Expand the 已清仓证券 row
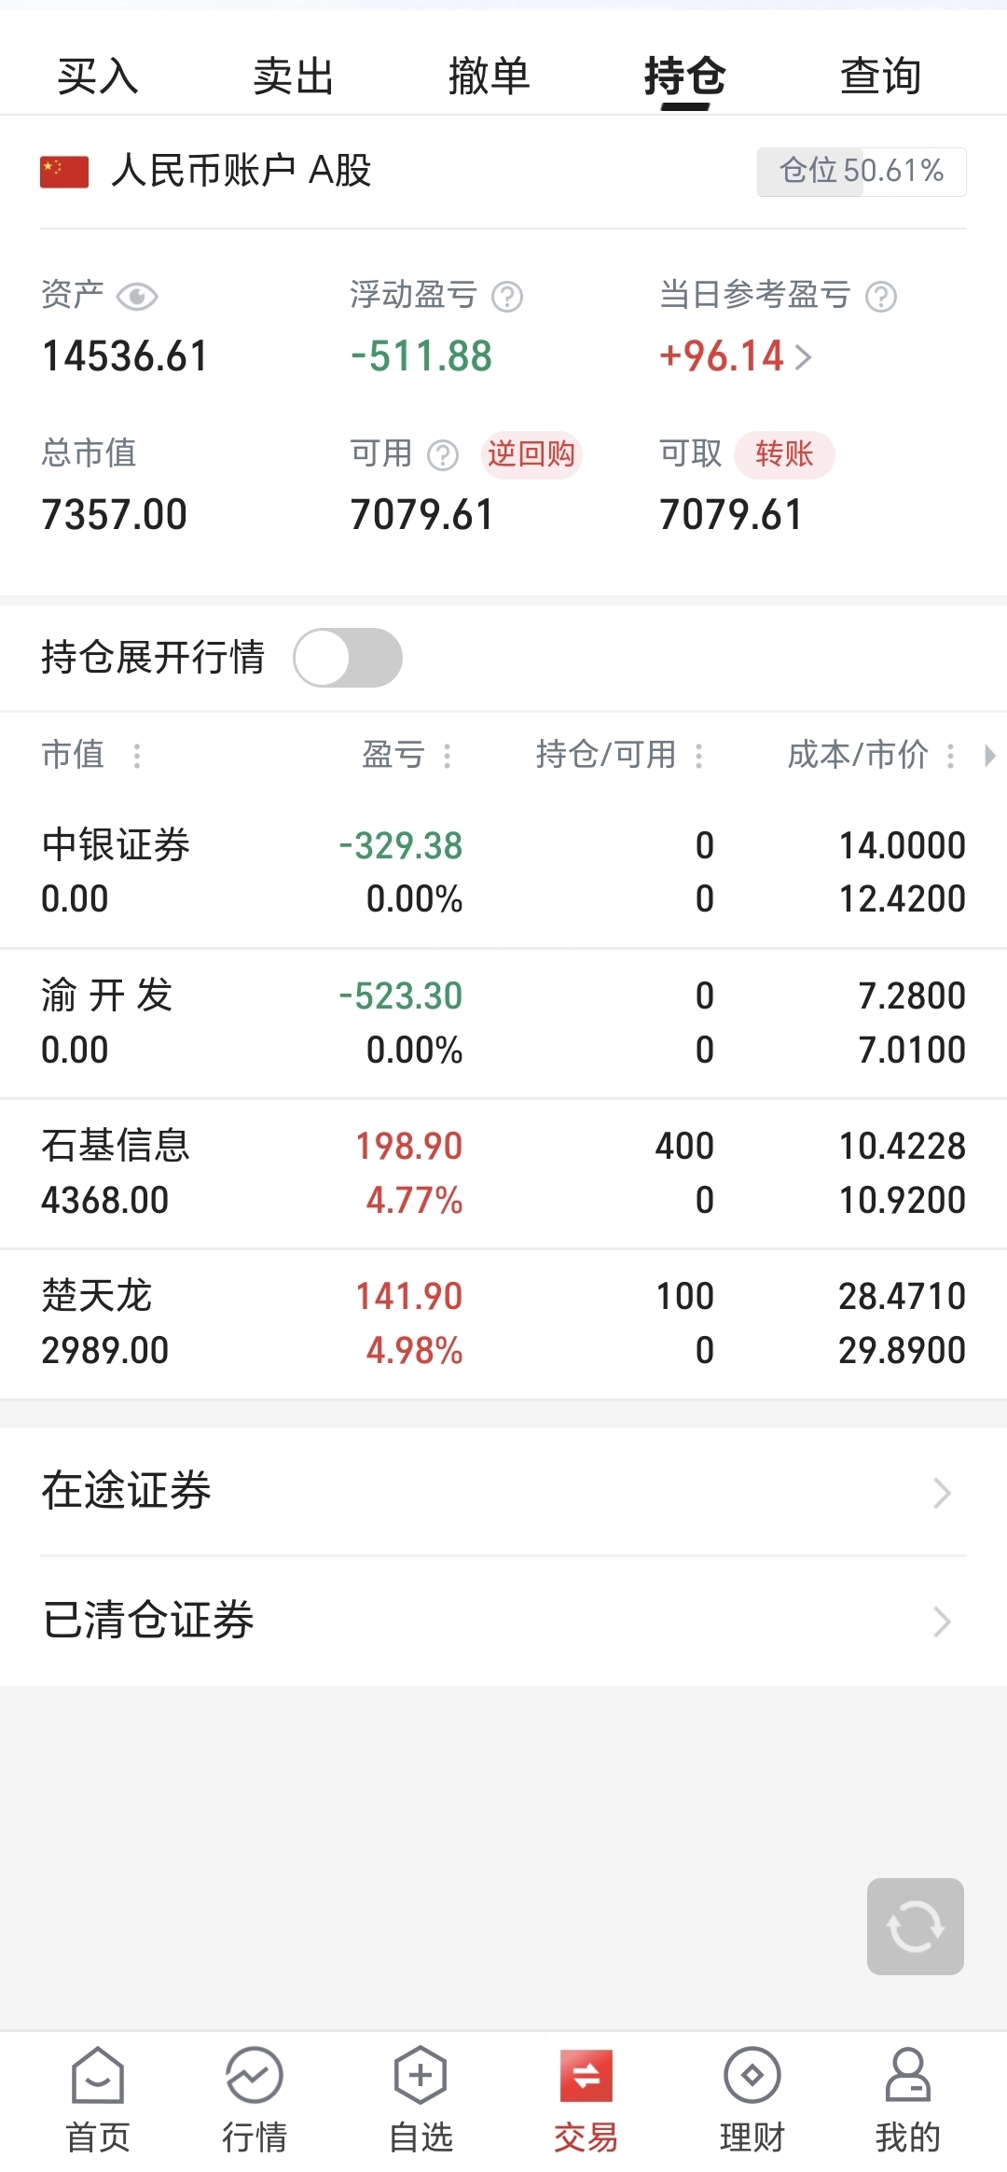1007x2172 pixels. 504,1621
